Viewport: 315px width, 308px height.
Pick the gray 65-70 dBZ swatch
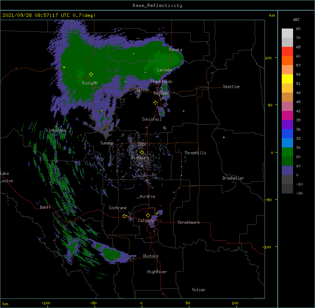pyautogui.click(x=287, y=42)
